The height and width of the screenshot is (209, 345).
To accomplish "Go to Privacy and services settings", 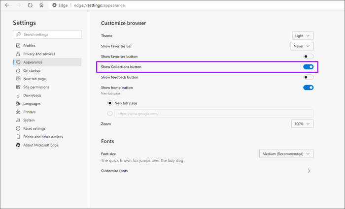I will (47, 54).
